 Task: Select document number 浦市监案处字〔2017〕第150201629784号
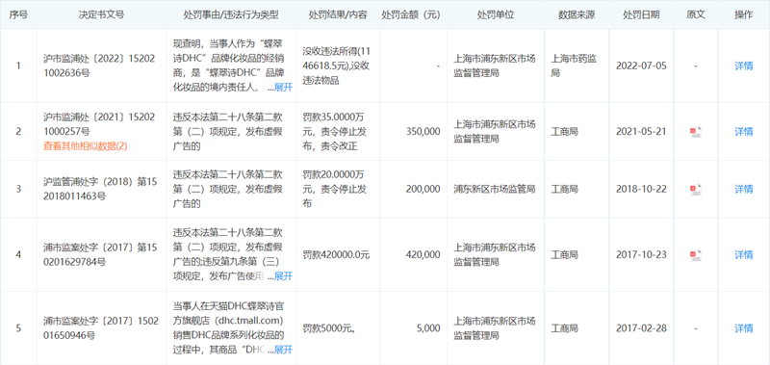coord(100,255)
